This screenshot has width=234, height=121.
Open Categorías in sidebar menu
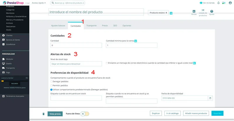(10, 10)
